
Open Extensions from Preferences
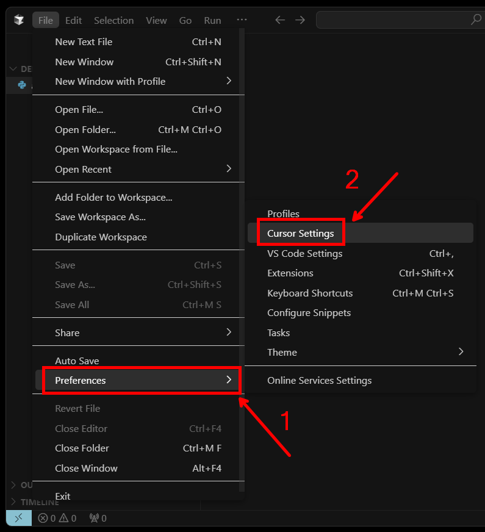(x=360, y=273)
